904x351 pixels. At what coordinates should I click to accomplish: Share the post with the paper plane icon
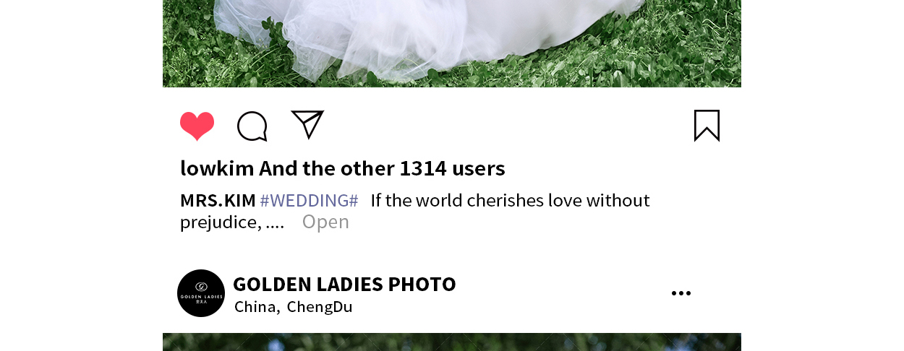click(307, 124)
